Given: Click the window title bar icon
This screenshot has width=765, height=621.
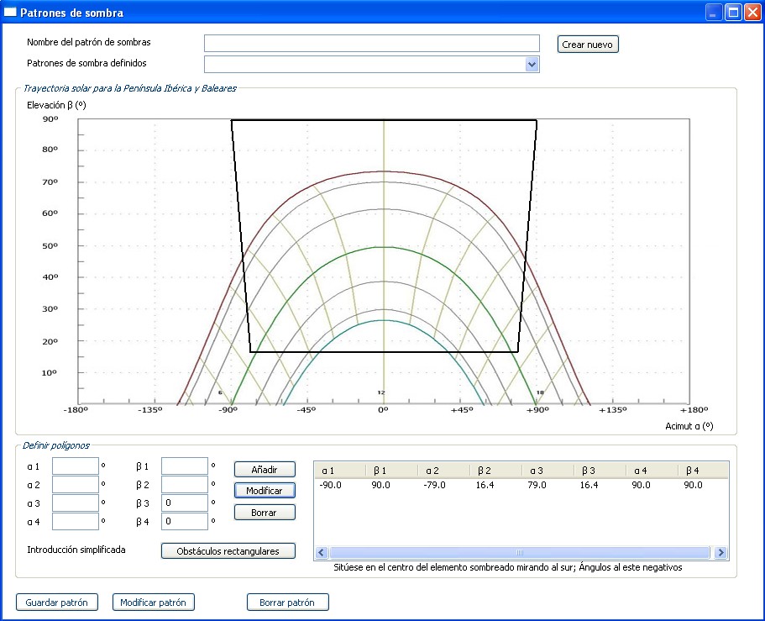Looking at the screenshot, I should 11,13.
